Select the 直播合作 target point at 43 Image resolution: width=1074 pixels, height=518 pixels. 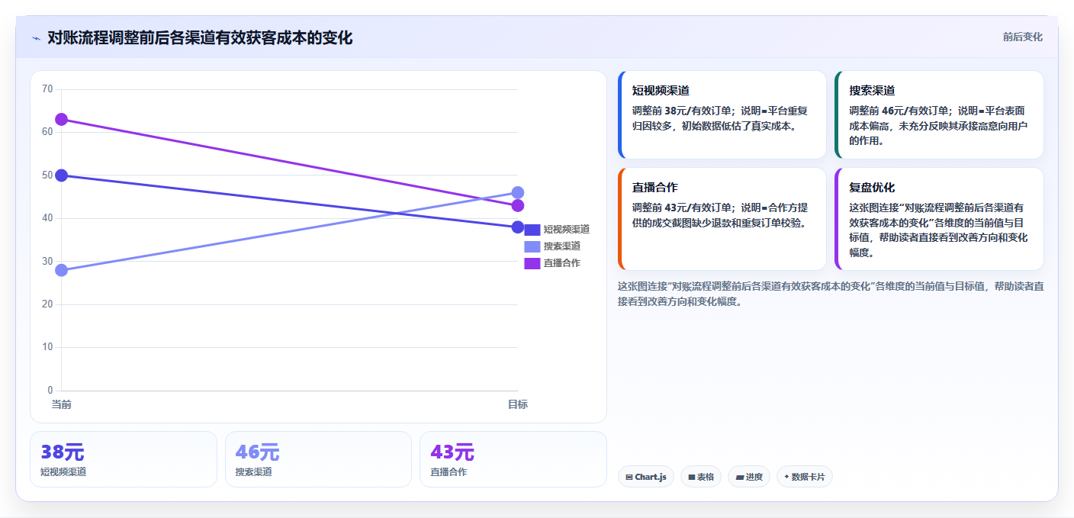tap(518, 205)
